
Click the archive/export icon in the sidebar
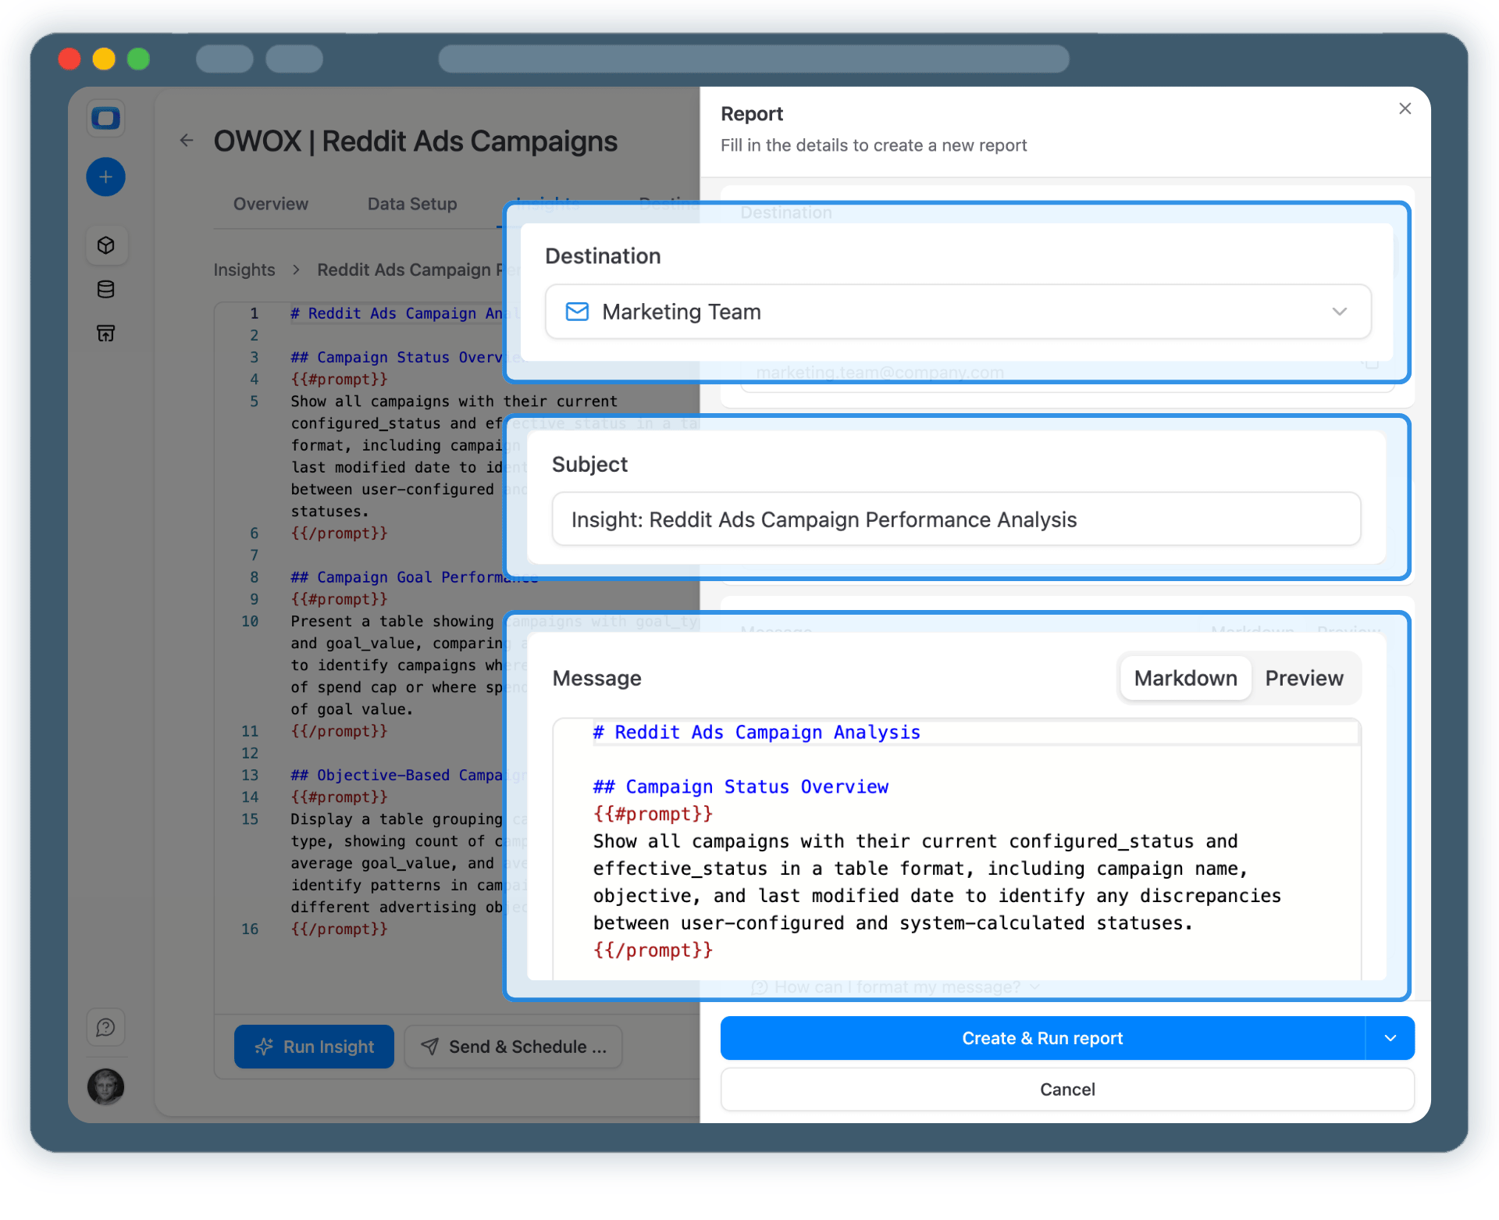(x=105, y=333)
